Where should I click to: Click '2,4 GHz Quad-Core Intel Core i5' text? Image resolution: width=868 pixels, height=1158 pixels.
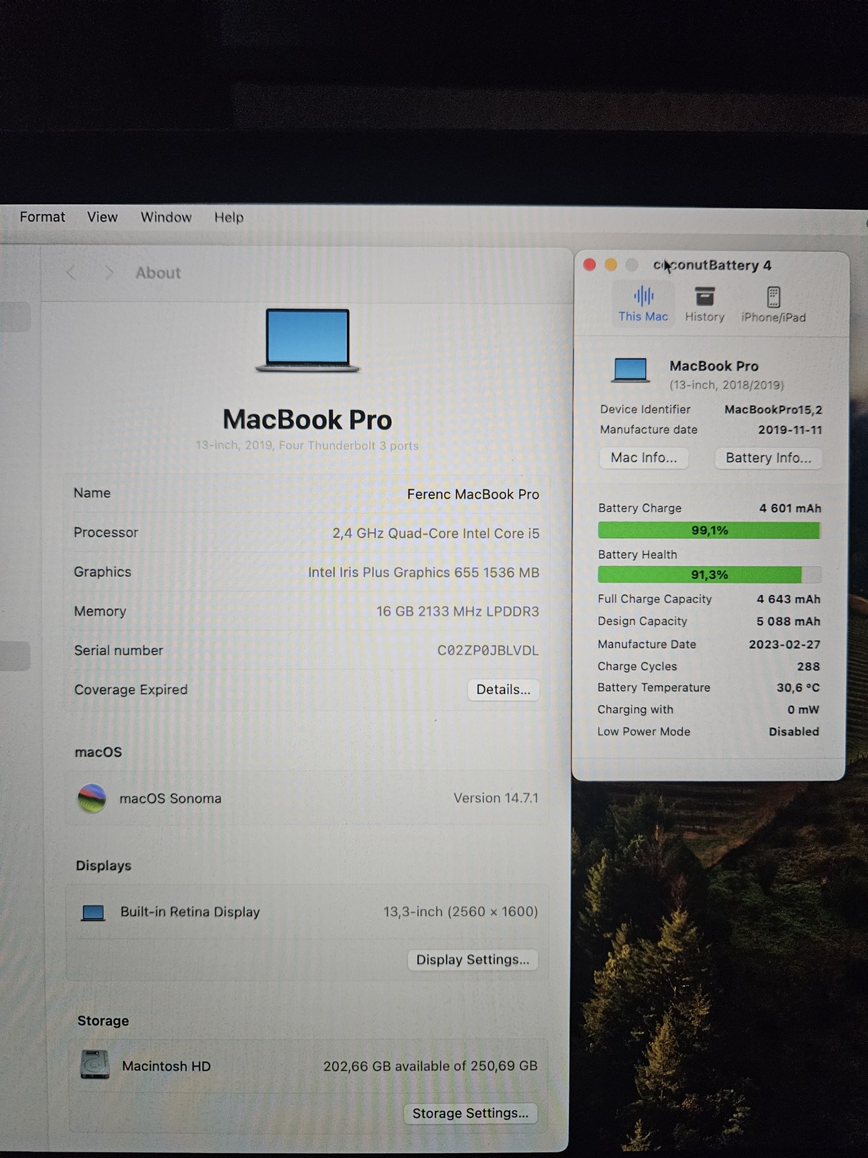pyautogui.click(x=435, y=533)
